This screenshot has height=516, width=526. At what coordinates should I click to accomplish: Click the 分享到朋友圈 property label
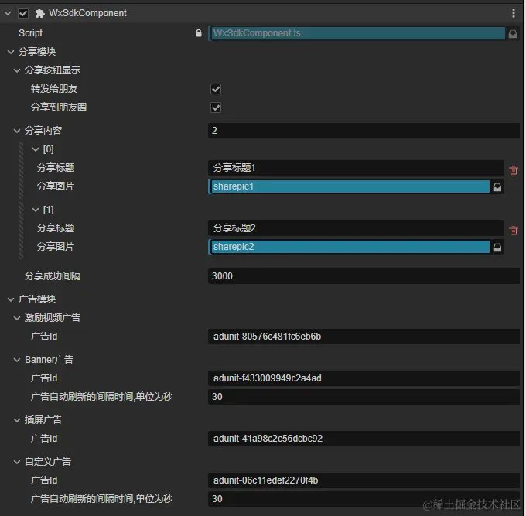click(59, 108)
